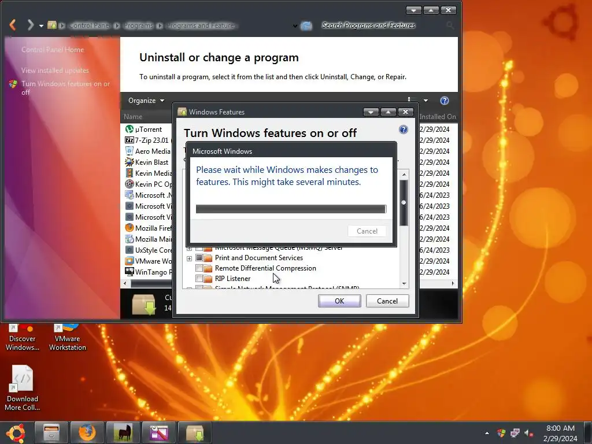Image resolution: width=592 pixels, height=444 pixels.
Task: Click the Aero Media program icon
Action: coord(129,151)
